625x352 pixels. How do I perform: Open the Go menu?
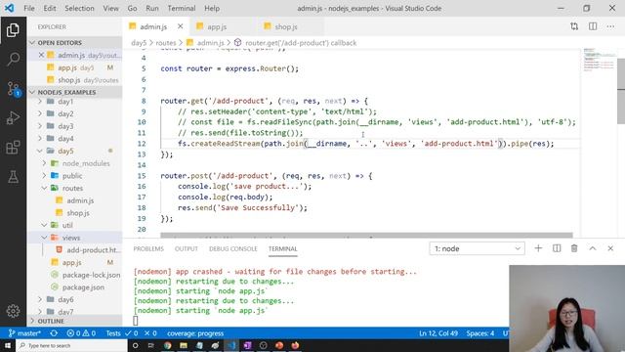coord(133,9)
